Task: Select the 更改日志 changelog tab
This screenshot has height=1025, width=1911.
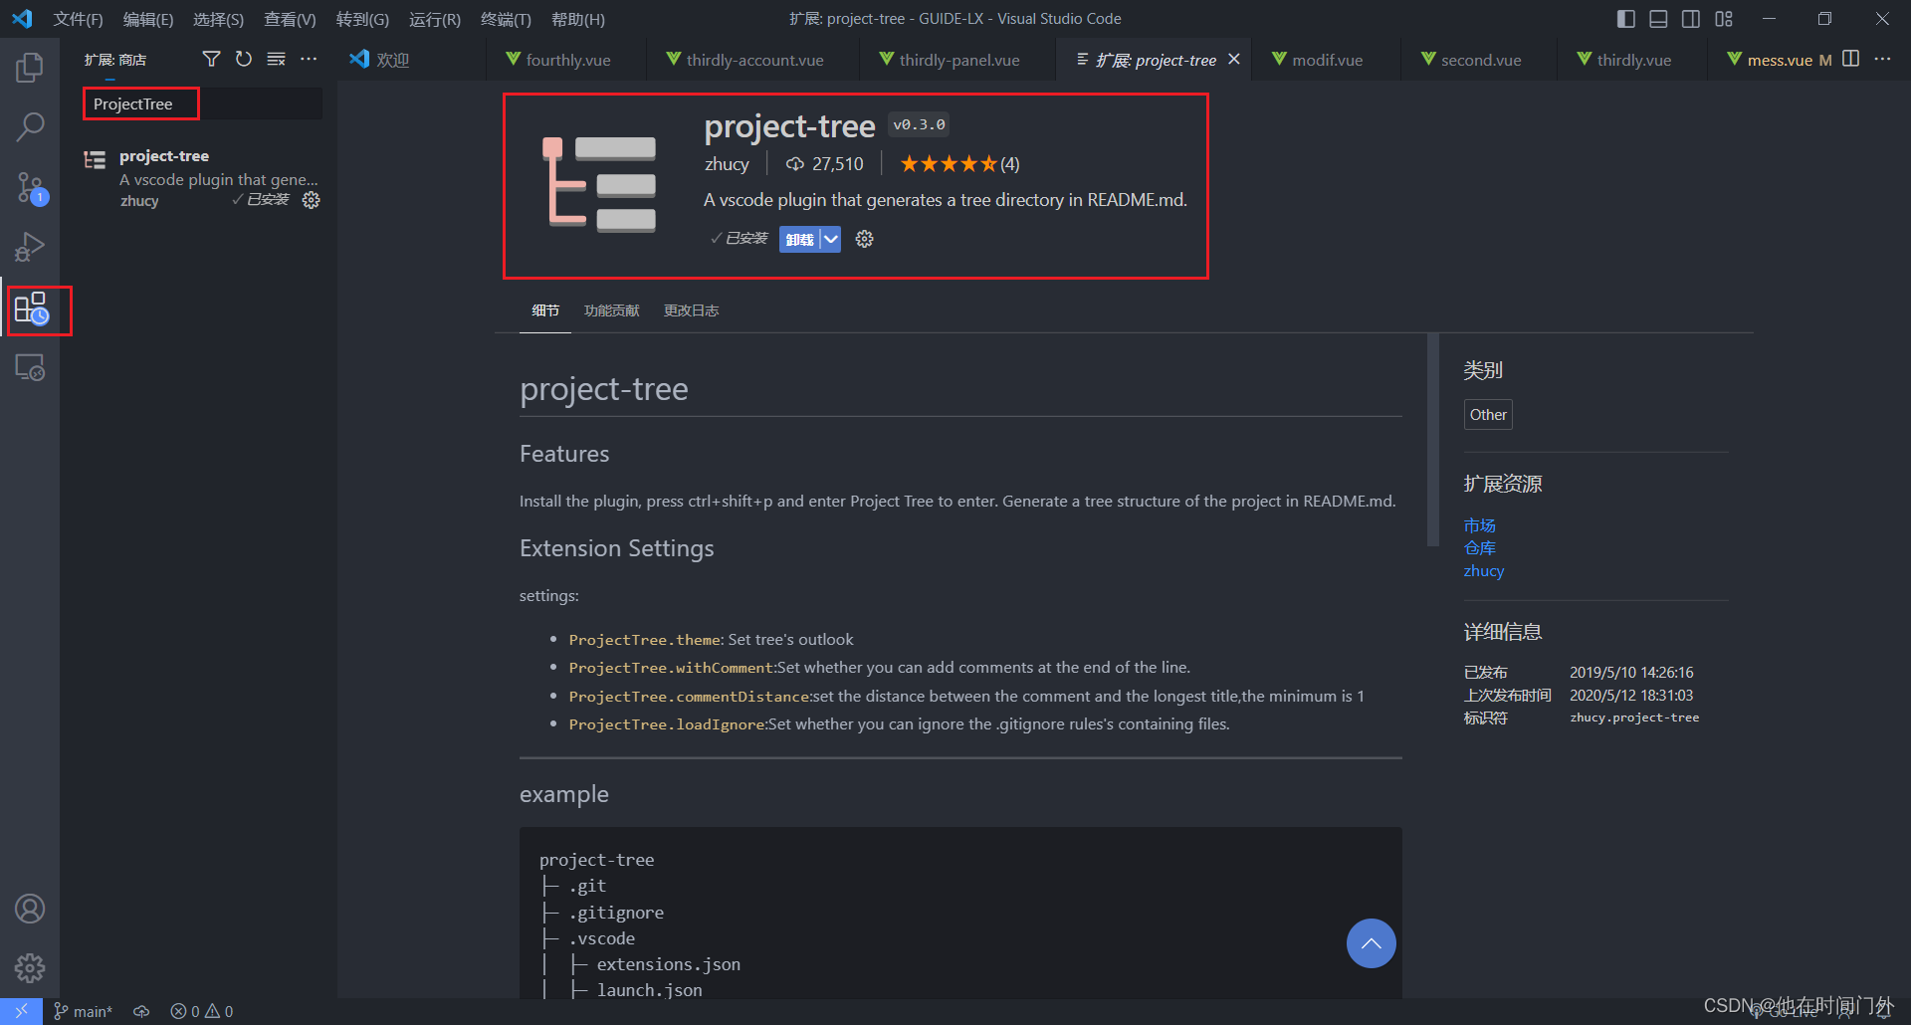Action: [x=691, y=310]
